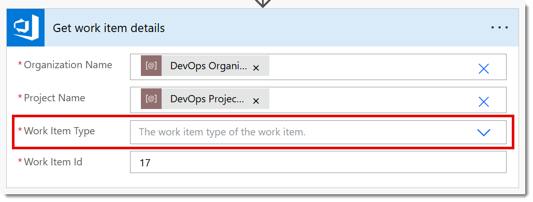This screenshot has width=533, height=202.
Task: Clear the Organization Name field with blue X
Action: [483, 69]
